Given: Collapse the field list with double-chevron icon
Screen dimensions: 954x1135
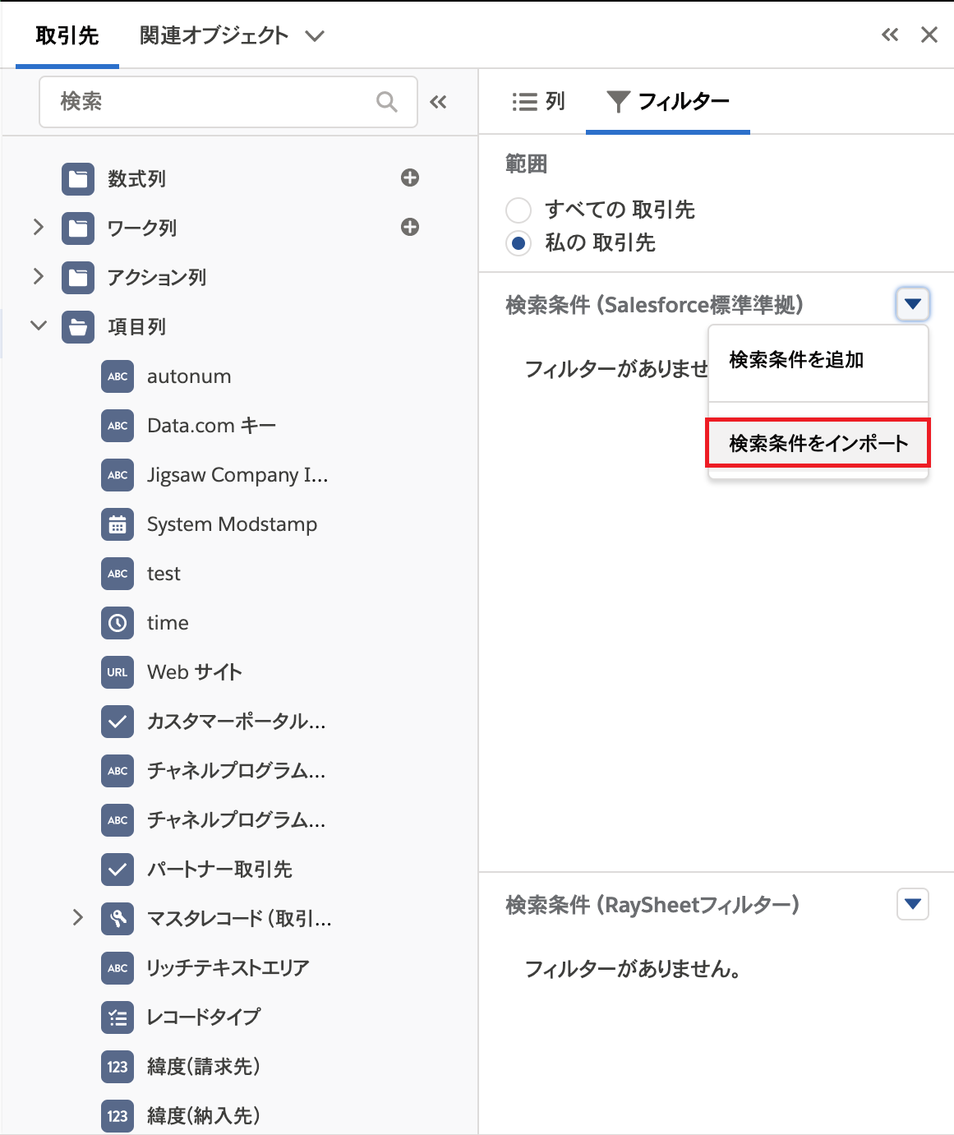Looking at the screenshot, I should pyautogui.click(x=439, y=102).
